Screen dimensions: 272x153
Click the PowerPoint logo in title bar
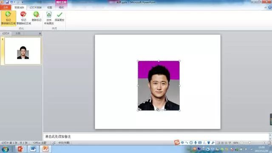click(2, 2)
